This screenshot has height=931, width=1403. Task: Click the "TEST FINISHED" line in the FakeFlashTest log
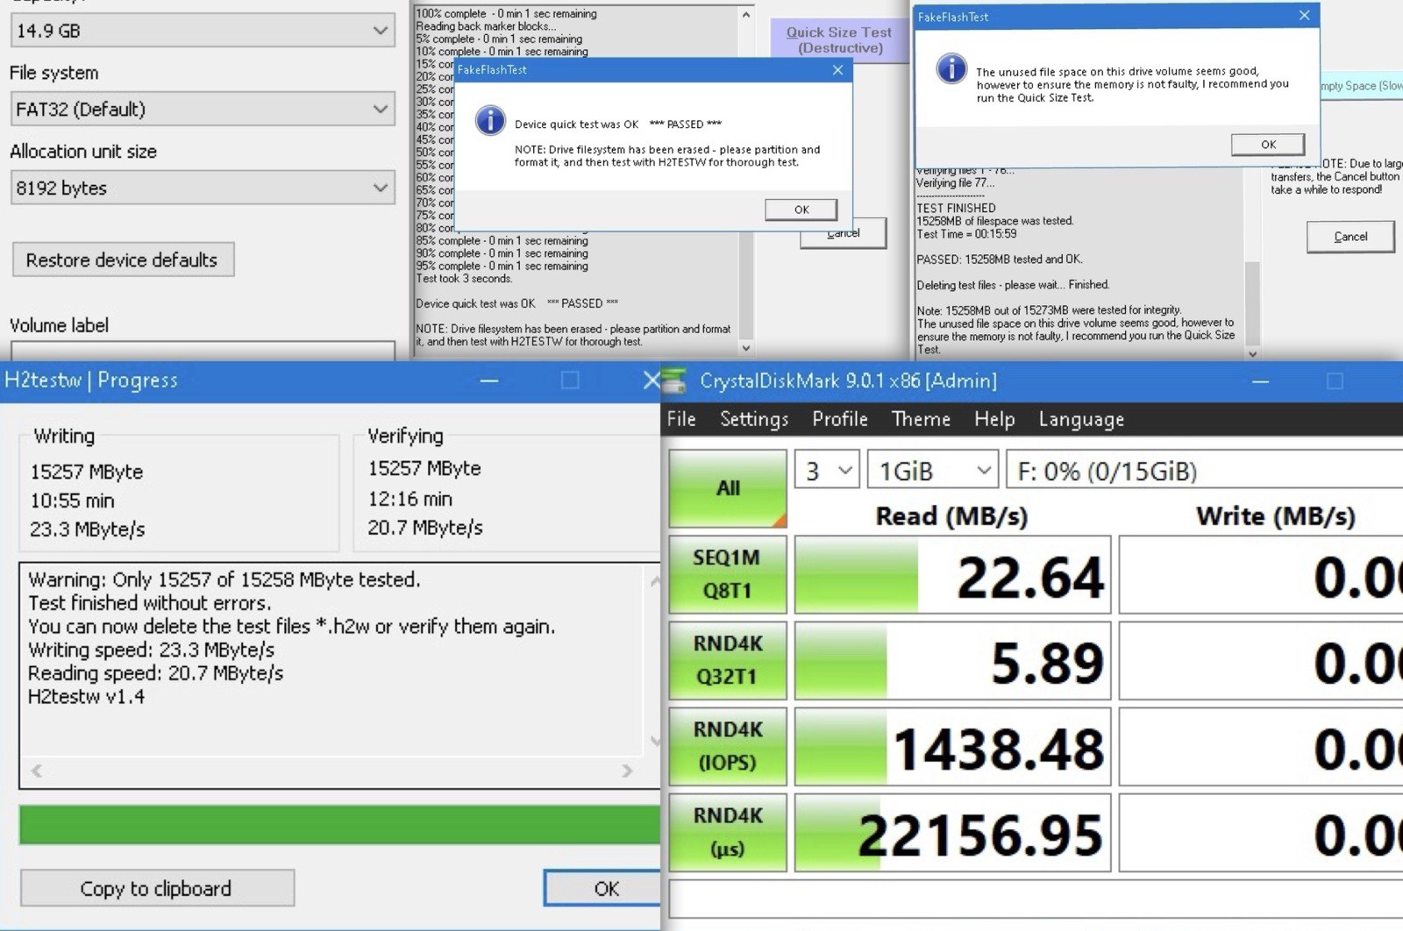pyautogui.click(x=956, y=208)
